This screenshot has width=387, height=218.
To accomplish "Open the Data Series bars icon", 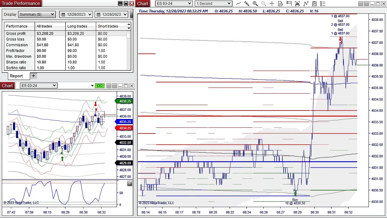I will [298, 4].
